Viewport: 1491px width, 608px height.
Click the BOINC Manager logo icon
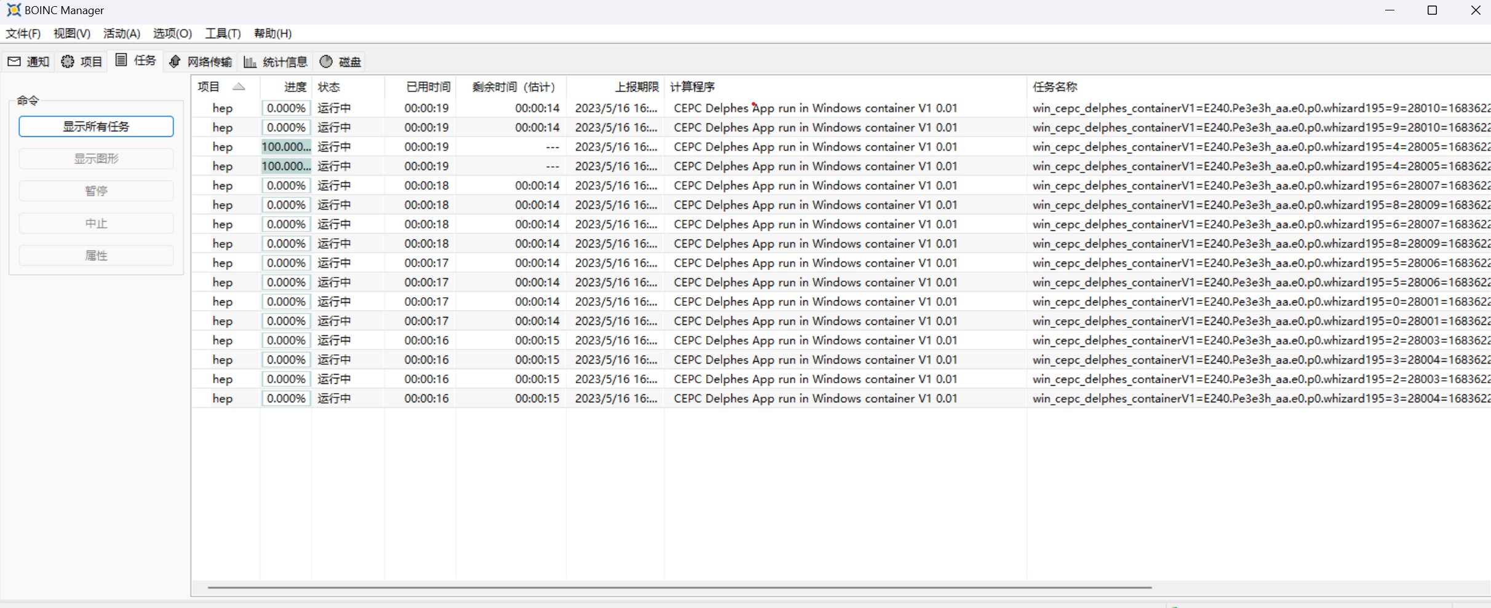[x=14, y=10]
